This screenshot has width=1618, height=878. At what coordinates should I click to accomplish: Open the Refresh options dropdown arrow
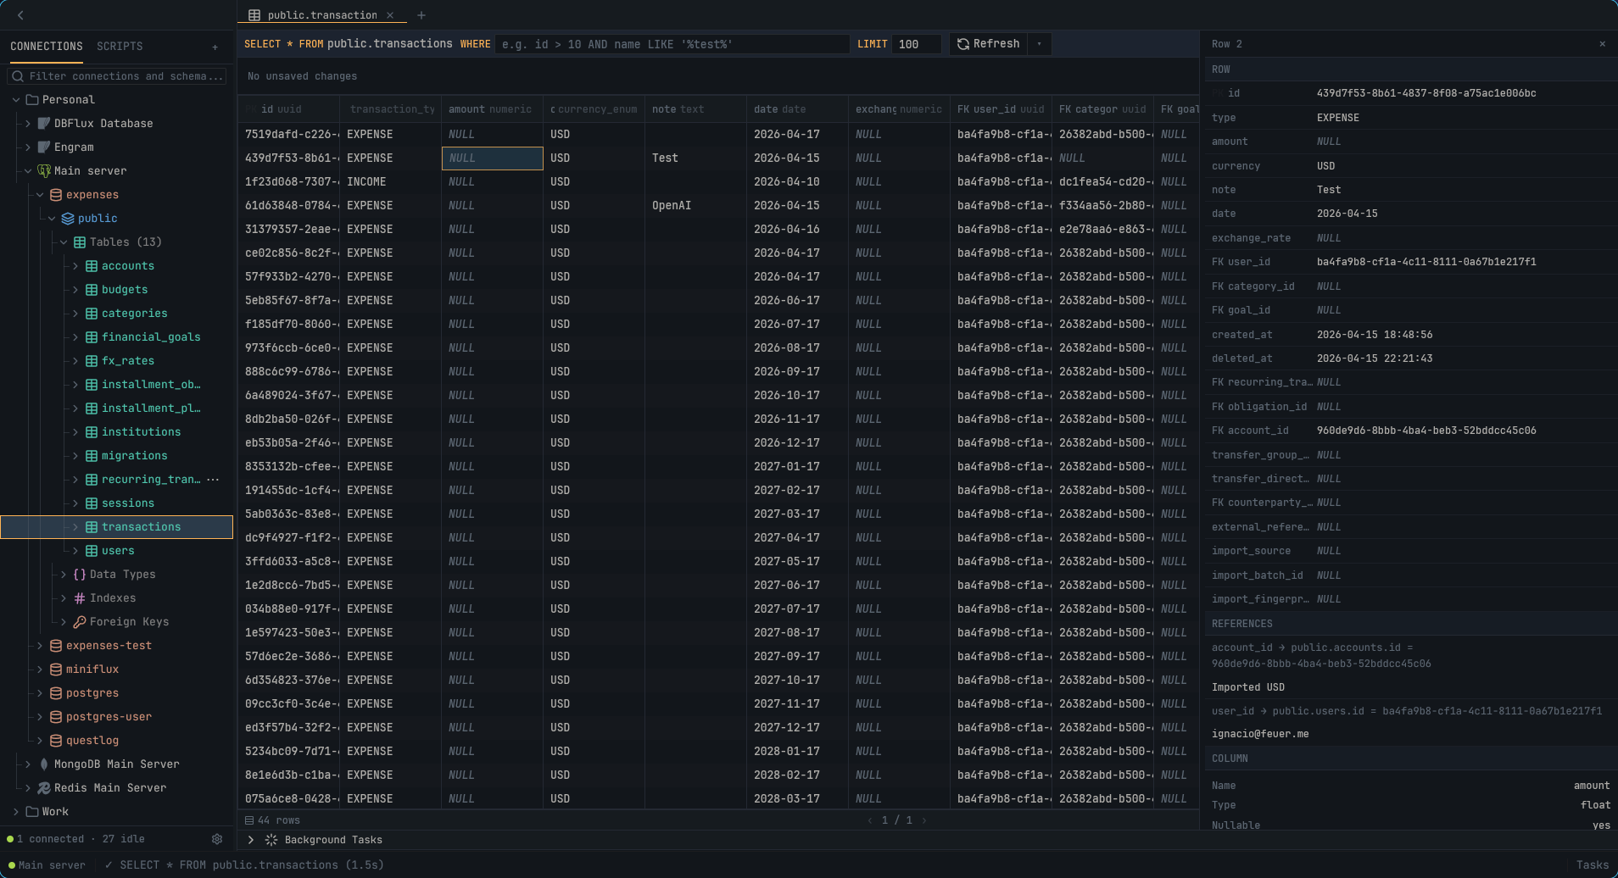click(x=1040, y=44)
